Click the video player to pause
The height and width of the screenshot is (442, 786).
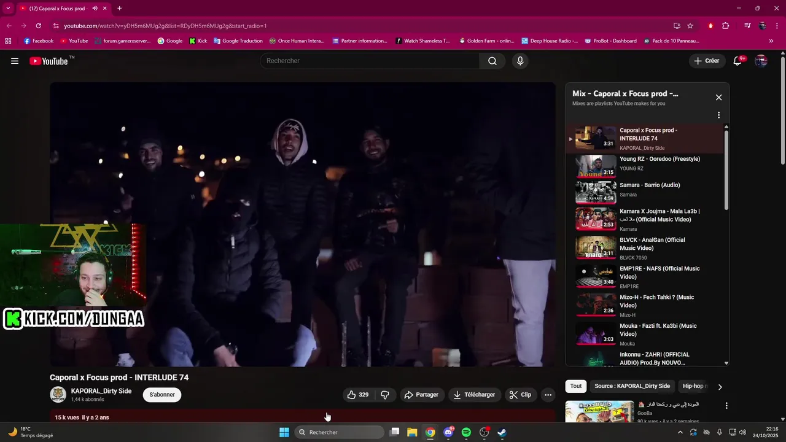(x=303, y=224)
